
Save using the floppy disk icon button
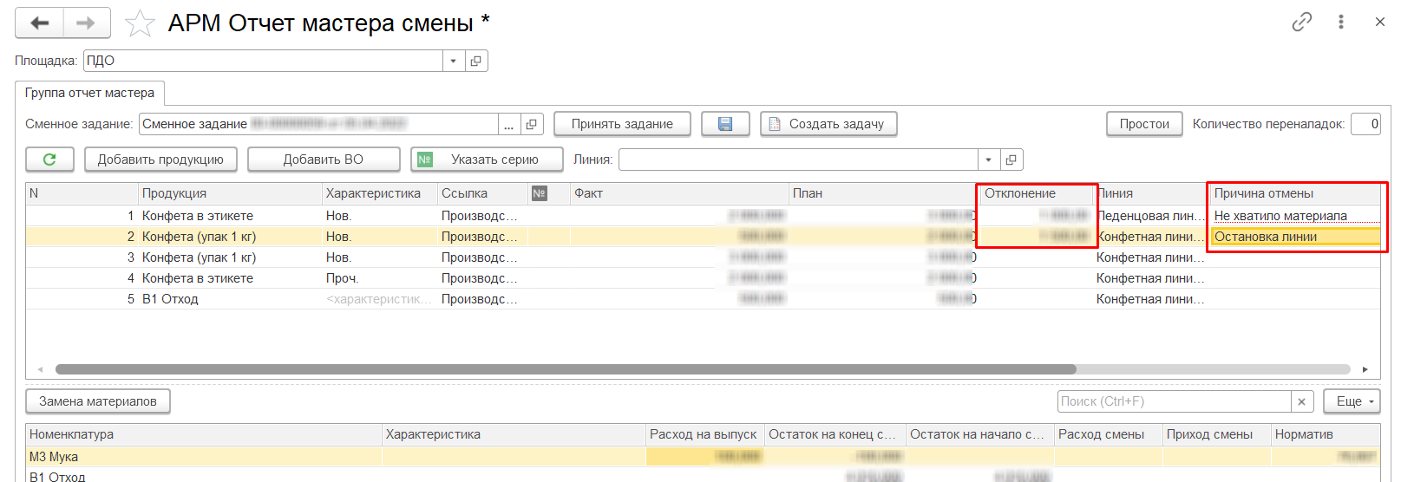[725, 124]
